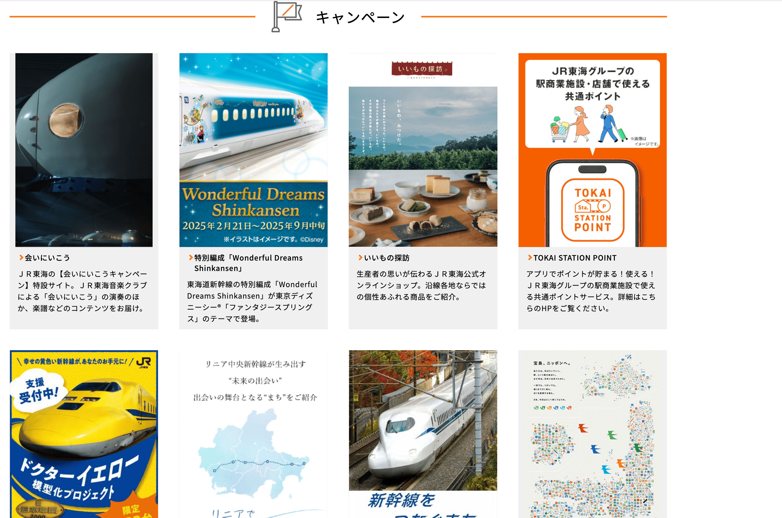Click いいもの探訪 red noren logo
The height and width of the screenshot is (518, 782).
click(422, 69)
